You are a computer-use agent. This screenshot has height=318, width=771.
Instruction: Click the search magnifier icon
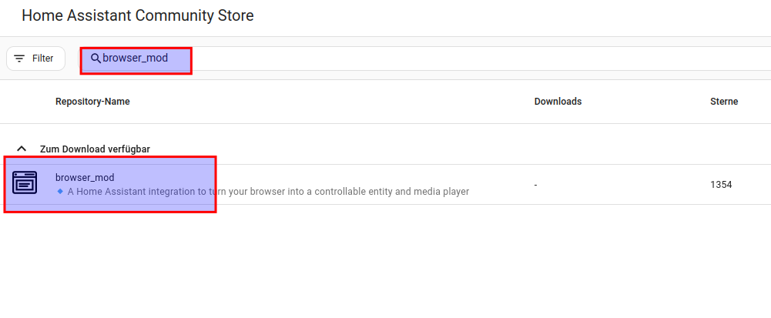[x=96, y=59]
